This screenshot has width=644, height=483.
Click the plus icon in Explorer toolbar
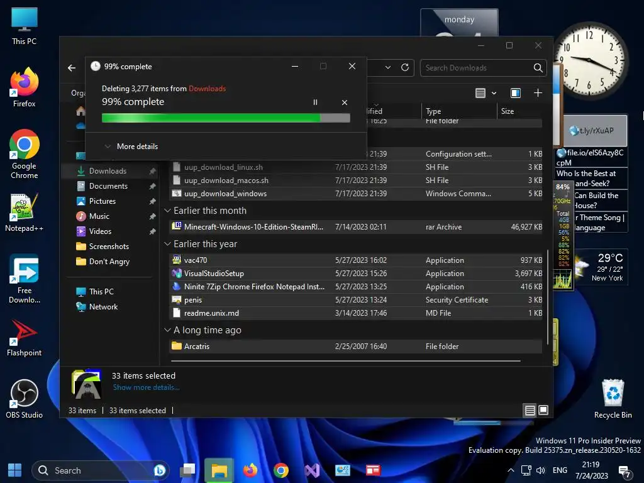538,93
